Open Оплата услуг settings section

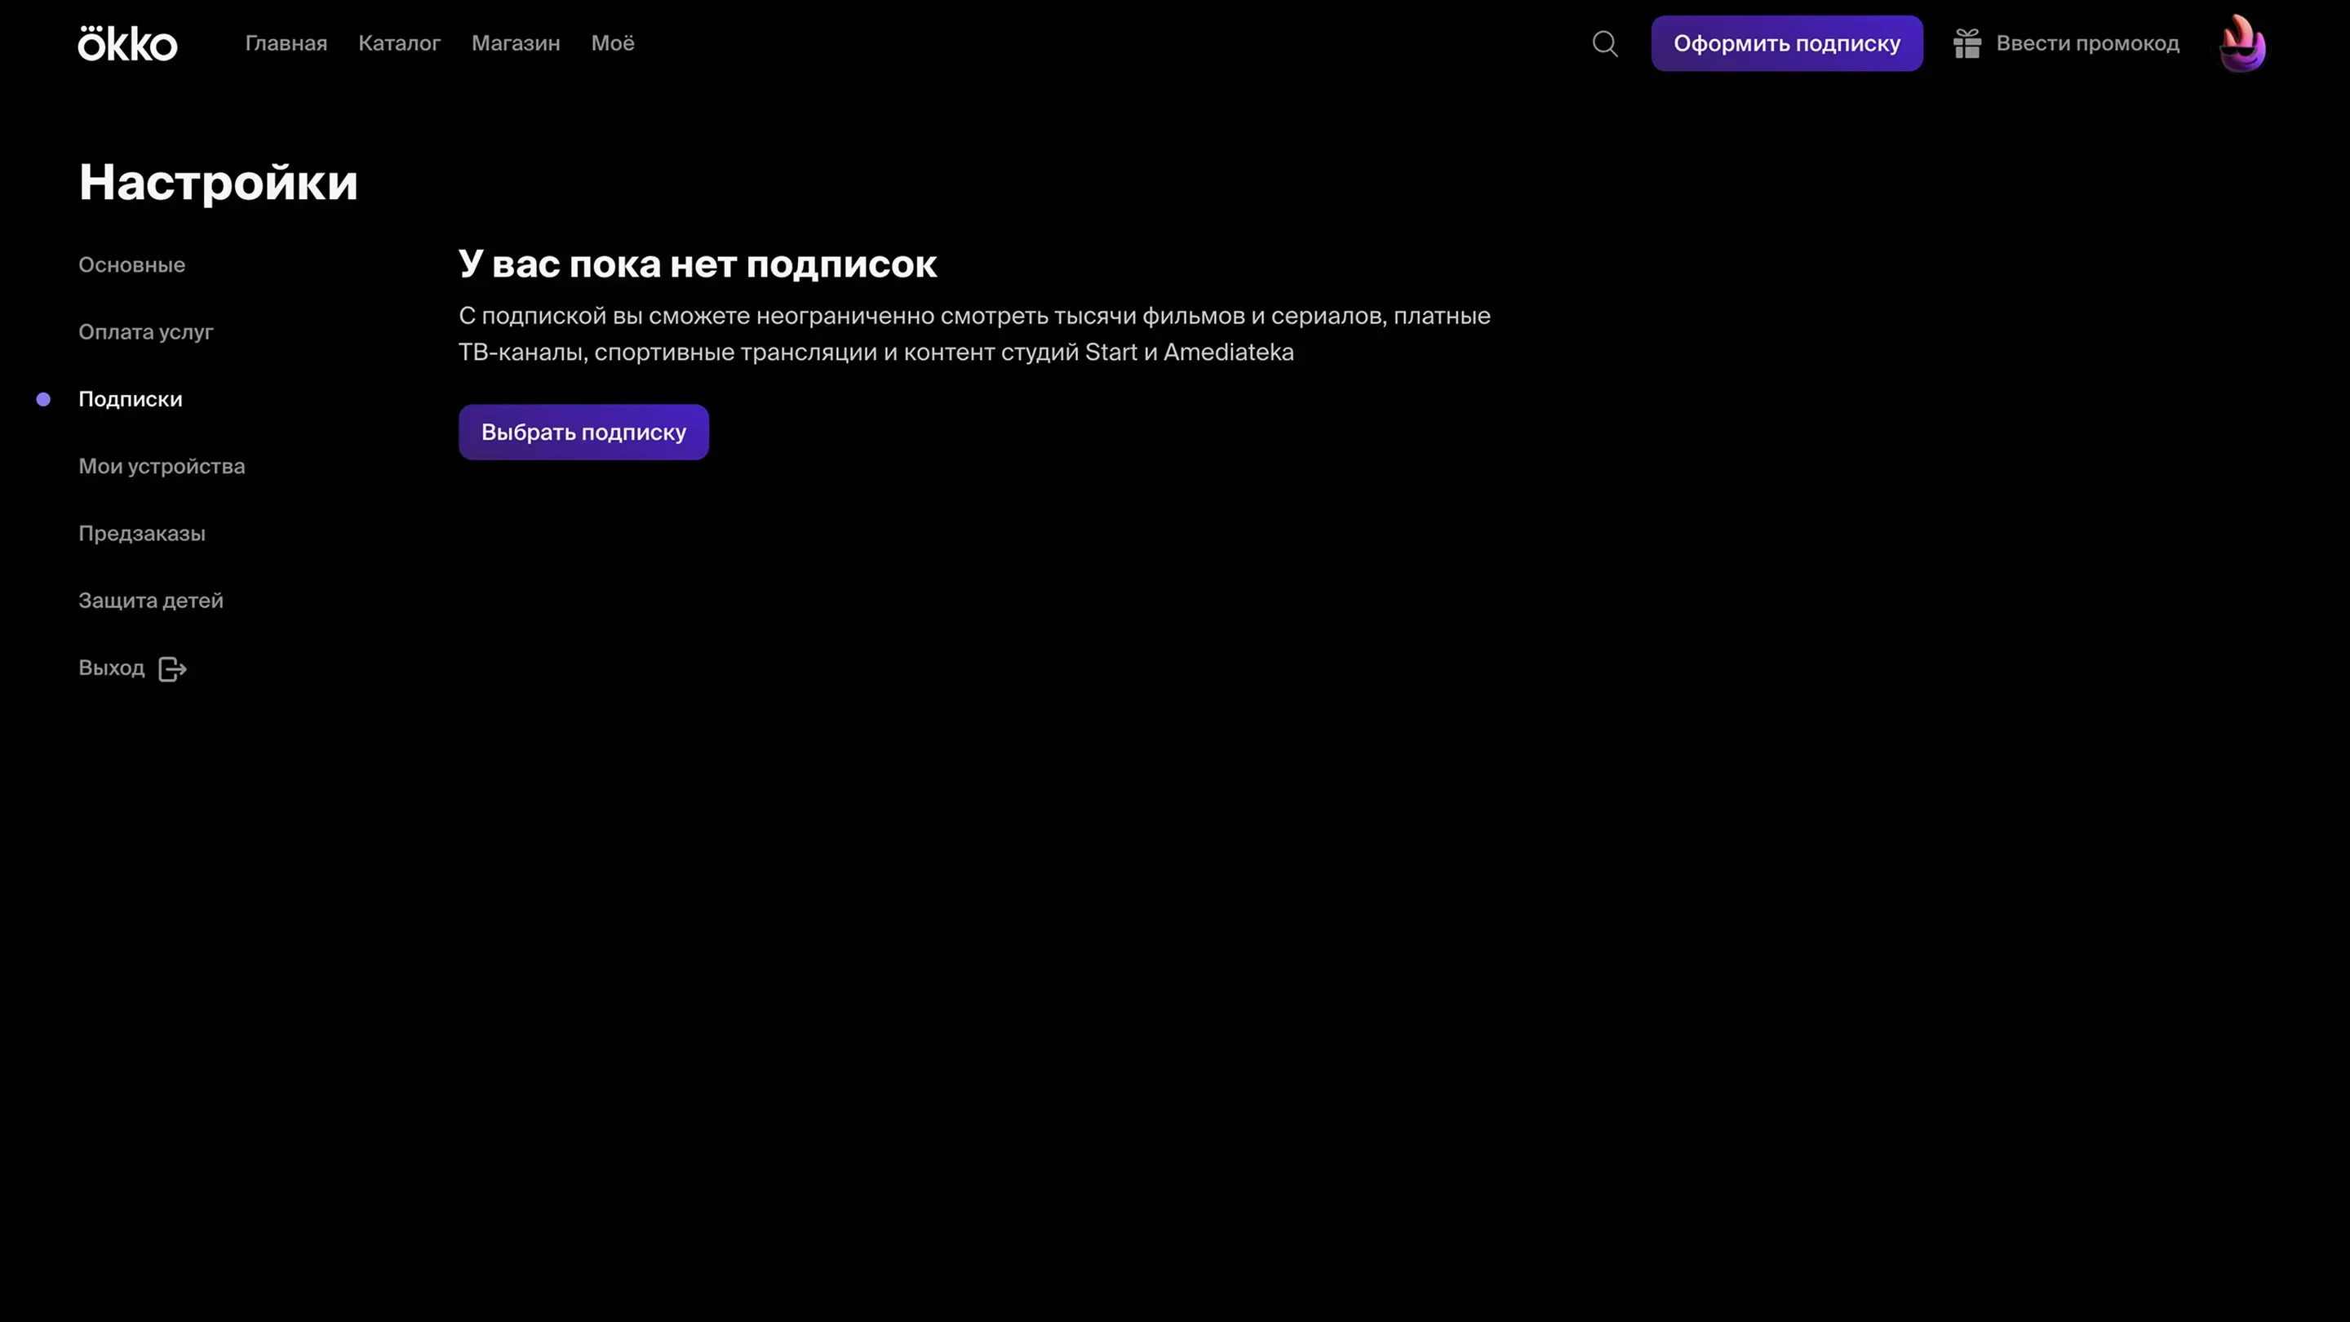coord(145,332)
